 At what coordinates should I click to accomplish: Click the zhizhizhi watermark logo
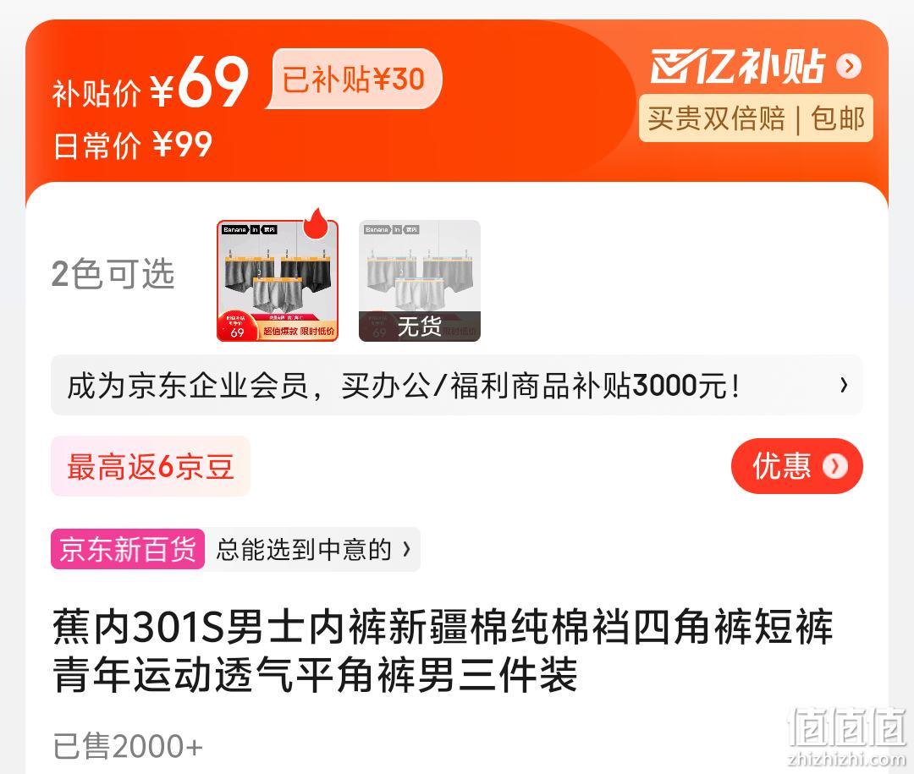(x=847, y=735)
